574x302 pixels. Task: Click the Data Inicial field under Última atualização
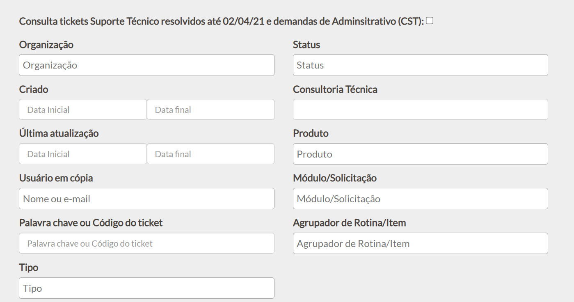[x=82, y=153]
